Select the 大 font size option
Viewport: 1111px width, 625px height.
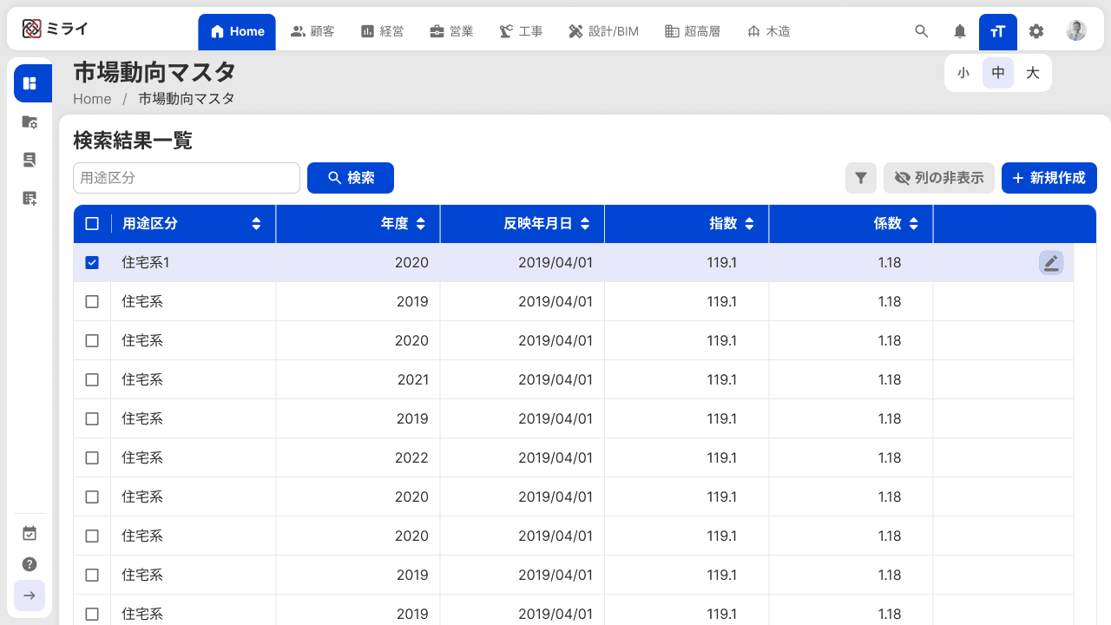click(1033, 73)
